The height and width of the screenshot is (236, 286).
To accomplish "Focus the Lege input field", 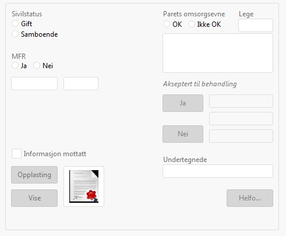I will [x=256, y=25].
